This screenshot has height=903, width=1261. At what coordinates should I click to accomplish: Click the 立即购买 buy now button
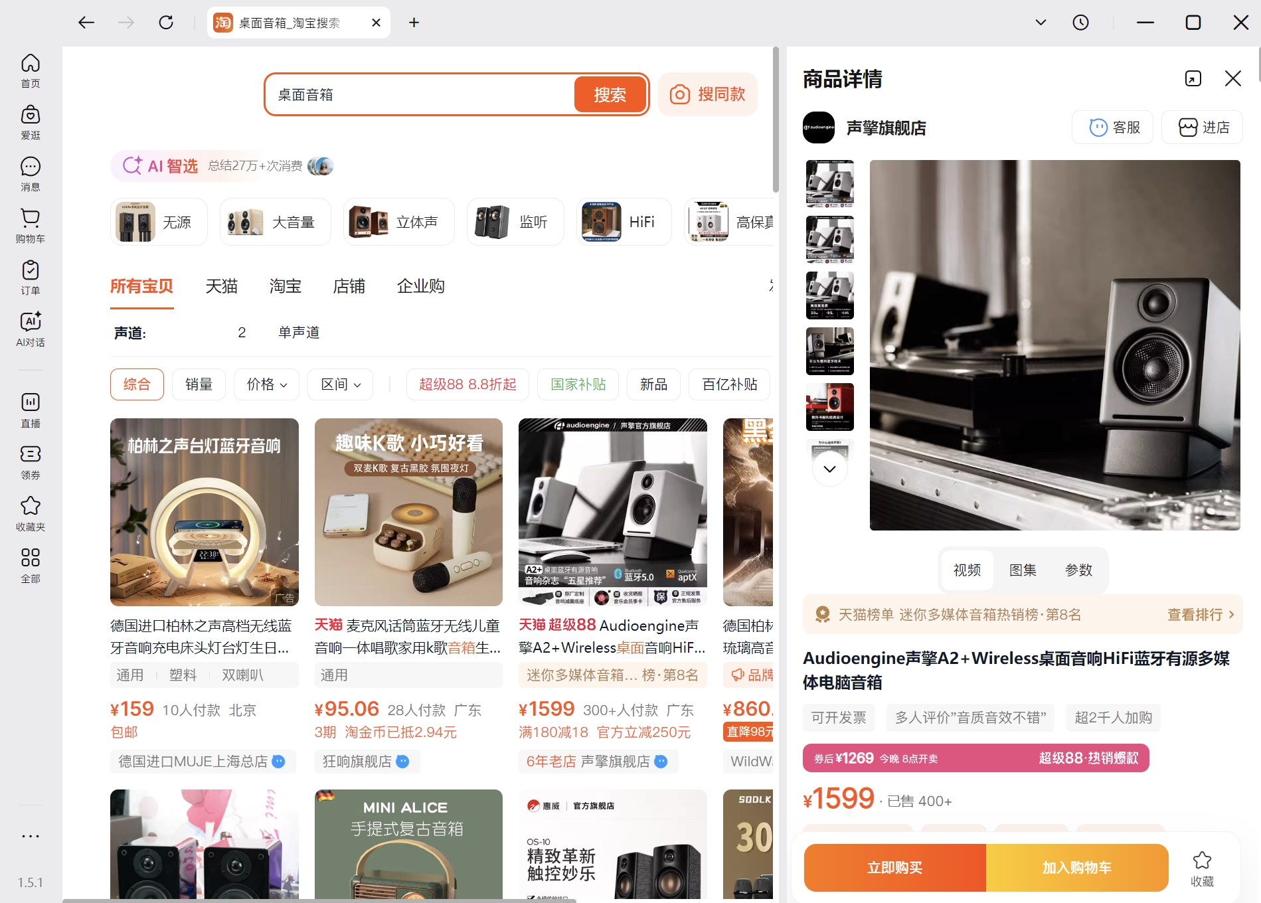coord(894,867)
